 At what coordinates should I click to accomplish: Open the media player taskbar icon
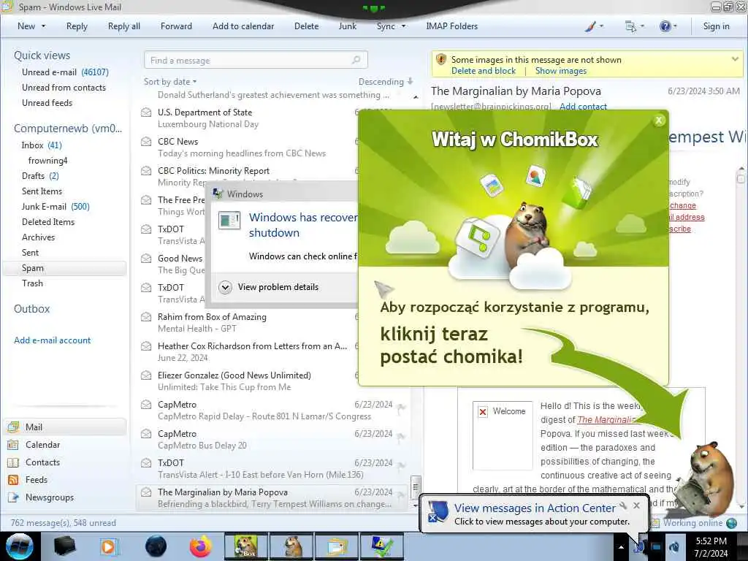pos(109,546)
